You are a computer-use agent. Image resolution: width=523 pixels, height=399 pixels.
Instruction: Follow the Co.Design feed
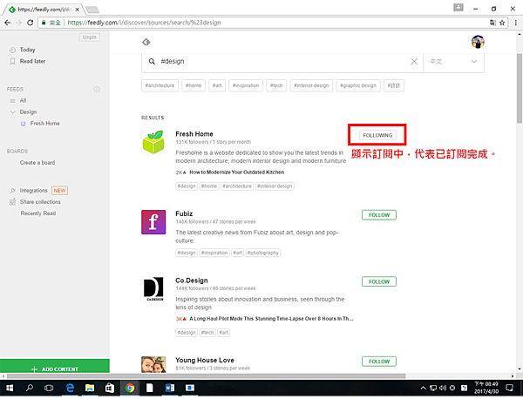click(x=379, y=281)
